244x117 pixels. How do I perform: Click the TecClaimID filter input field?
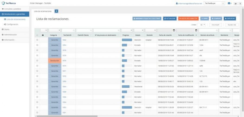pyautogui.click(x=69, y=31)
